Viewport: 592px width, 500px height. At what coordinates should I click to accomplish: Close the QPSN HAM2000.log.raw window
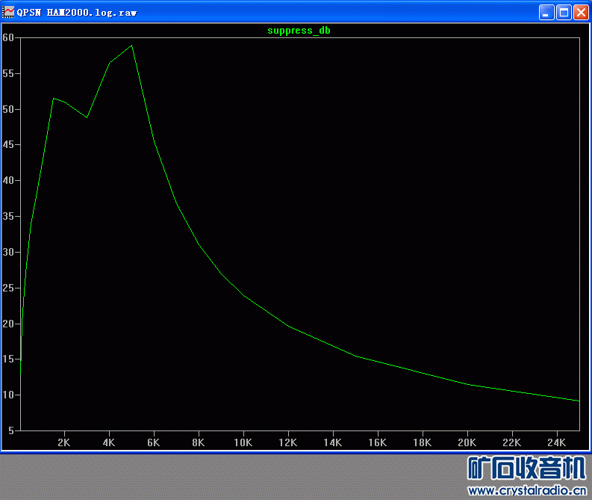[581, 12]
